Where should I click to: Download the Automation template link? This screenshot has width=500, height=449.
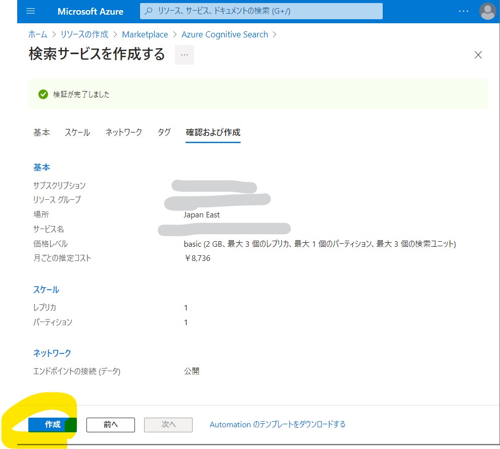tap(278, 424)
